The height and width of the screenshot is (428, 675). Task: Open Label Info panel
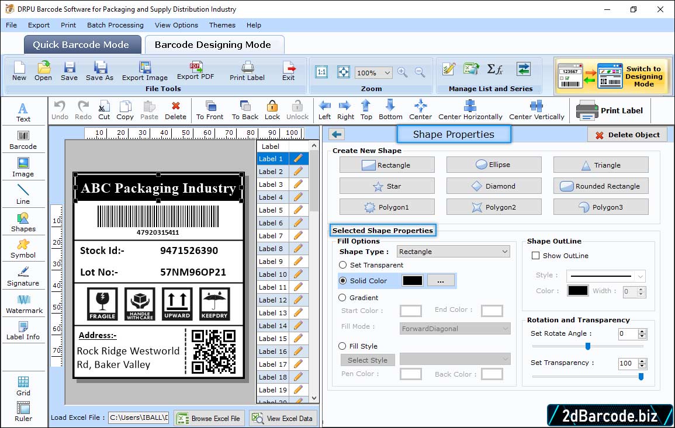(x=23, y=331)
